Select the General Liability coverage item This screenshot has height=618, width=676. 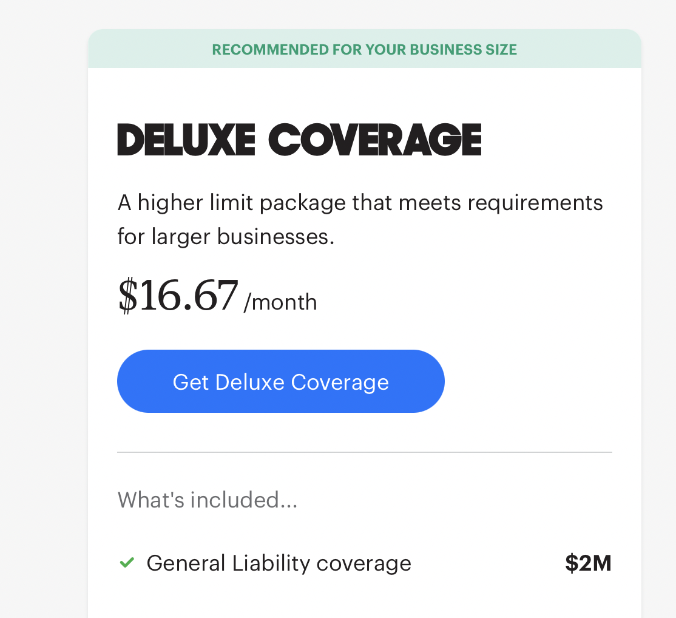click(x=279, y=563)
